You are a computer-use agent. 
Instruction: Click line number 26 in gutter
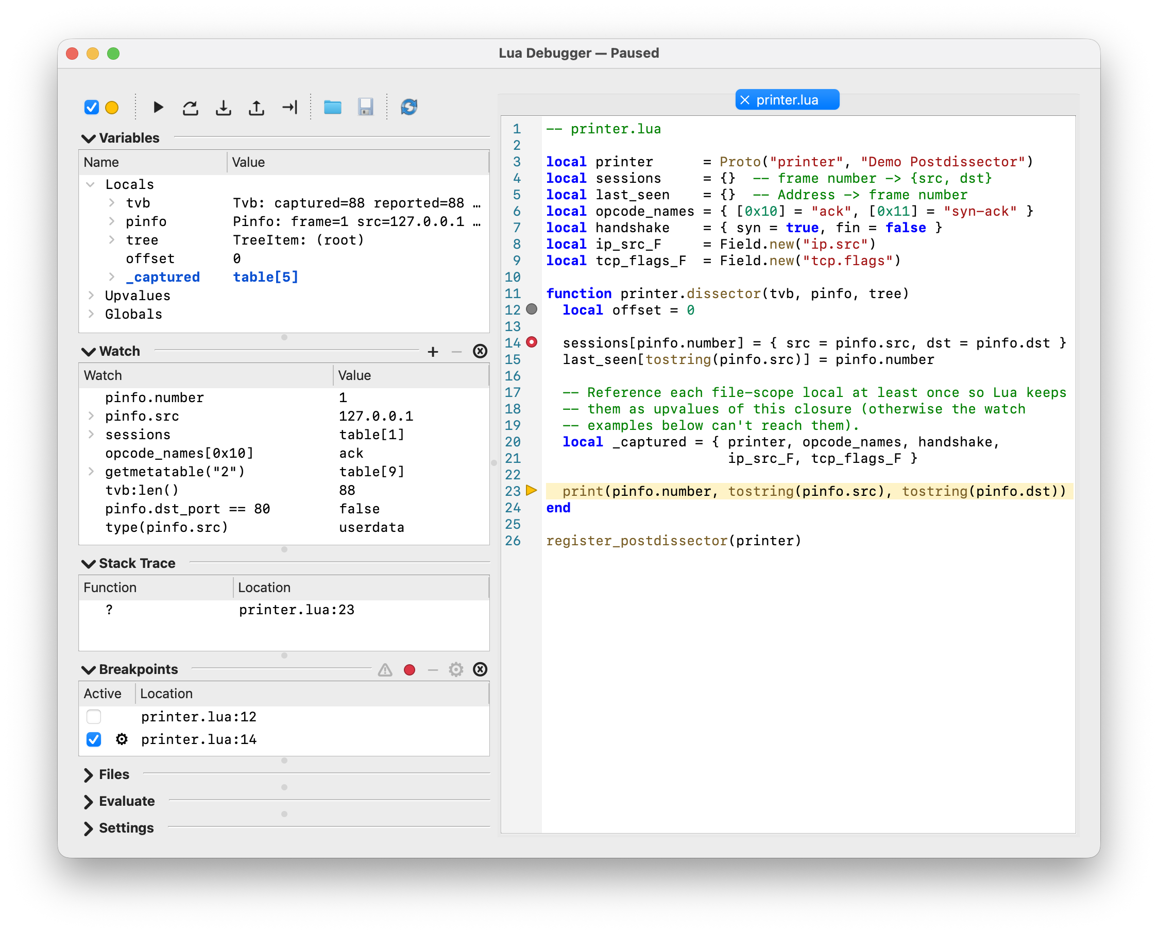pyautogui.click(x=513, y=541)
